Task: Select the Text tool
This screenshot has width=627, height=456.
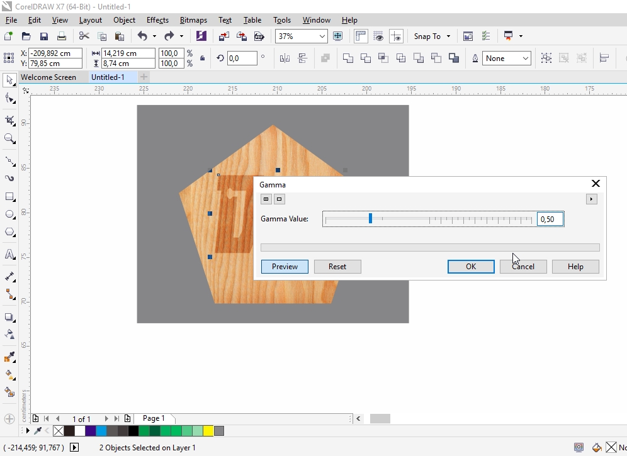Action: coord(9,255)
